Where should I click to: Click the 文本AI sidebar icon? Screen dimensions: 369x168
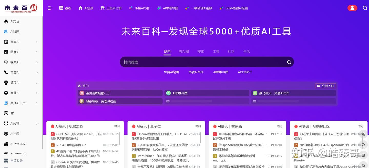[x=6, y=42]
